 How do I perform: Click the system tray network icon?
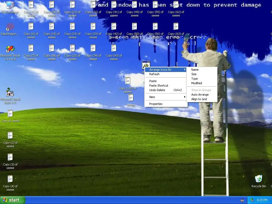(x=252, y=200)
